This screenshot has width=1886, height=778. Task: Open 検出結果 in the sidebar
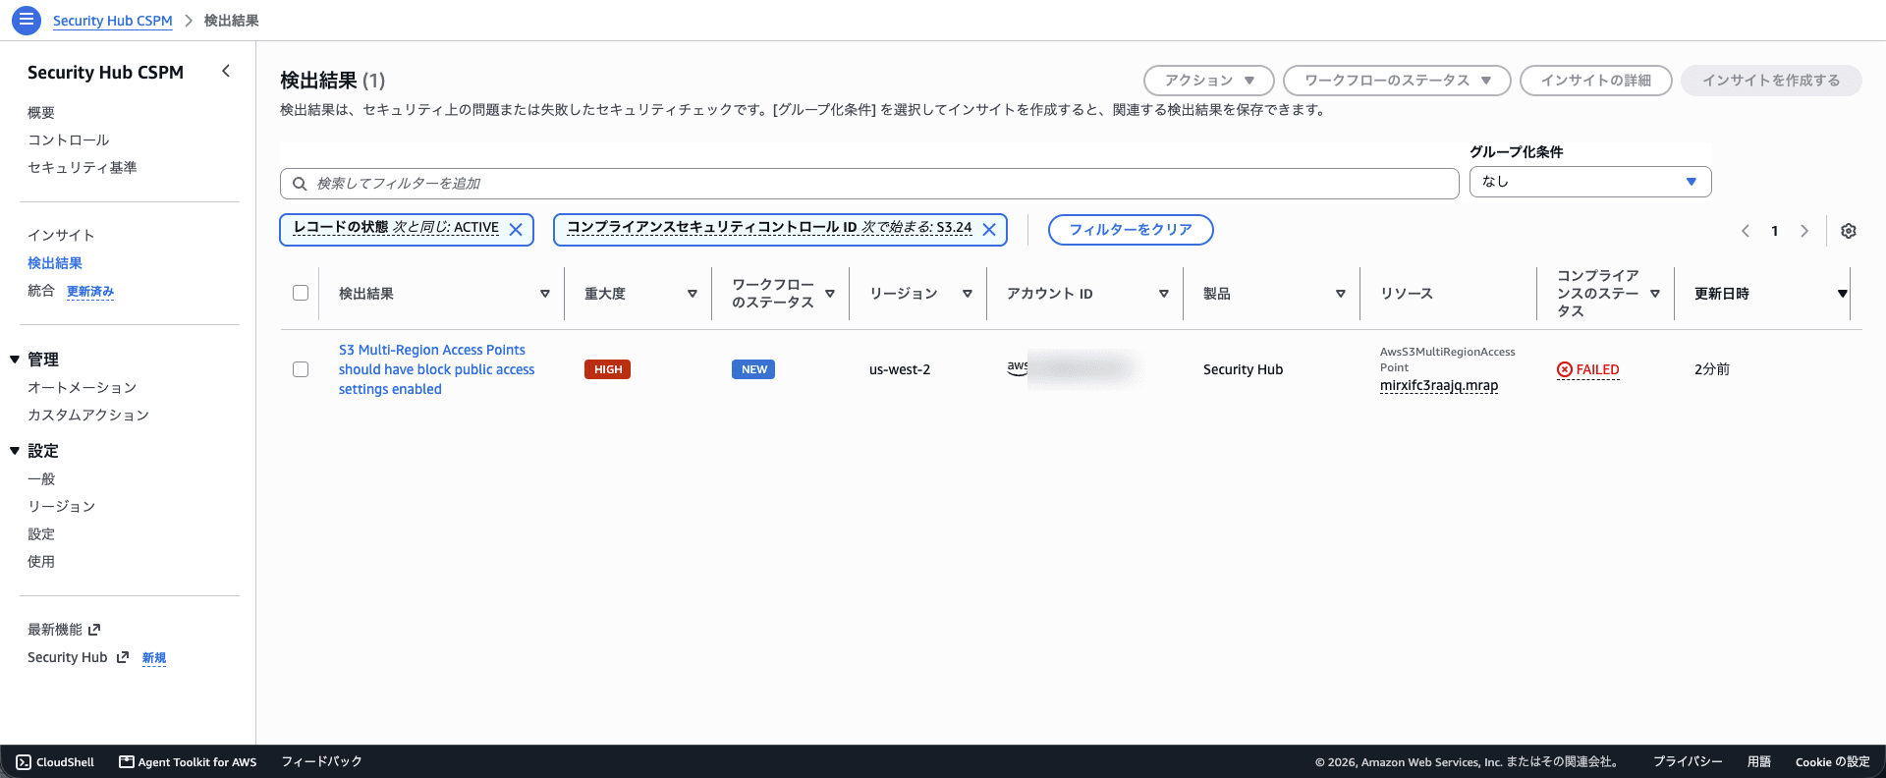[x=55, y=263]
